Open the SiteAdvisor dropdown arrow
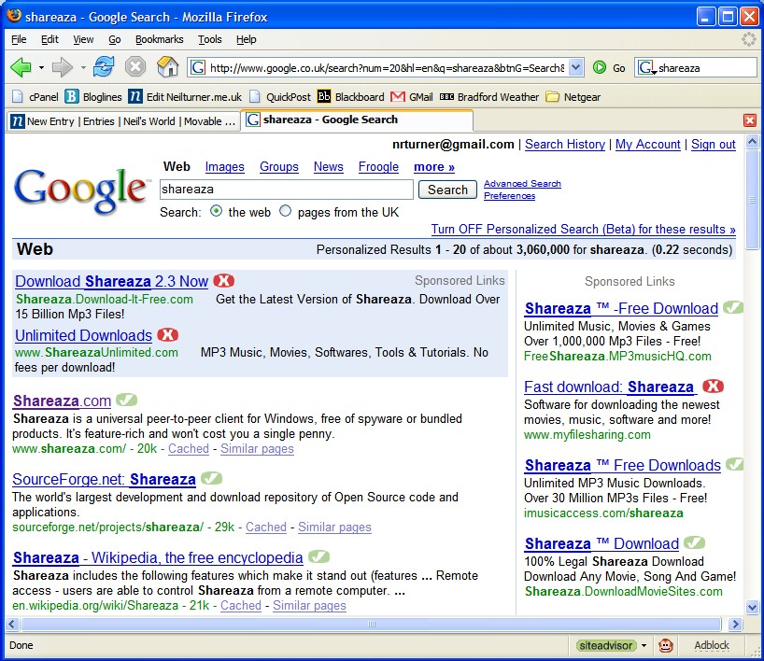Viewport: 764px width, 661px height. point(644,646)
